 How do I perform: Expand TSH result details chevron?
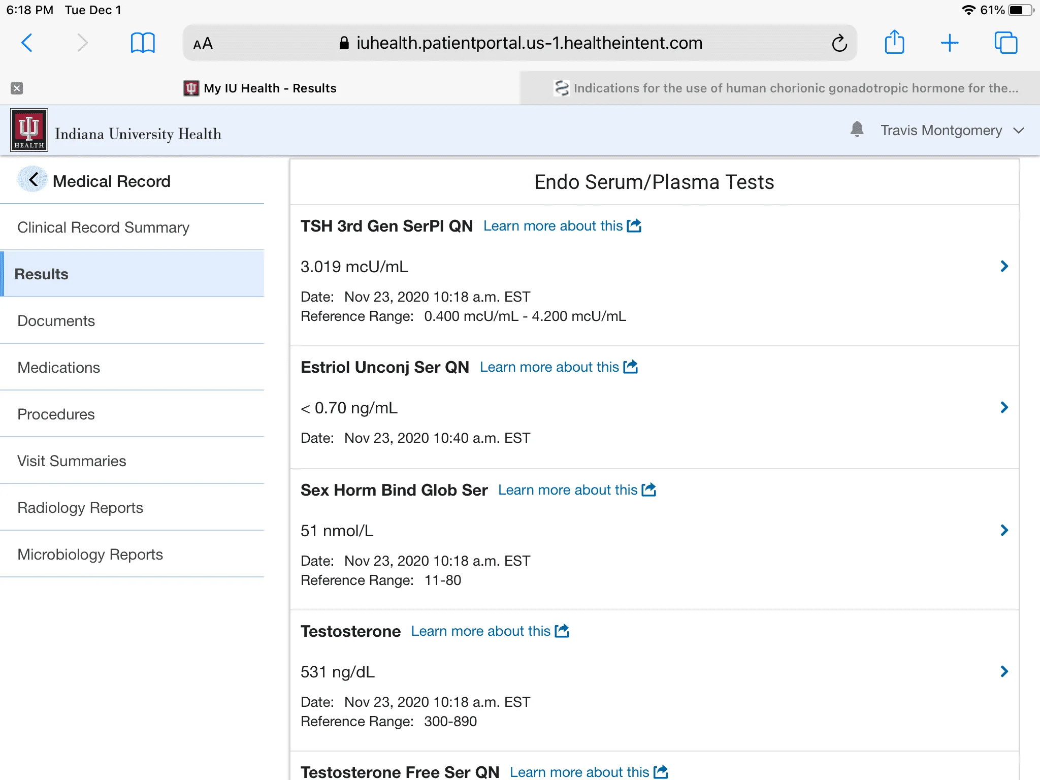click(x=1004, y=266)
